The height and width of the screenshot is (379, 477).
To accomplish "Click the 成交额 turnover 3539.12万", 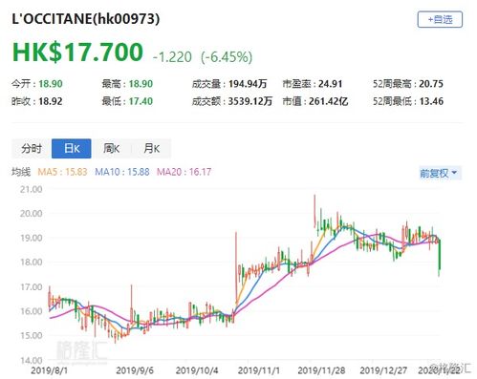I will click(x=250, y=101).
